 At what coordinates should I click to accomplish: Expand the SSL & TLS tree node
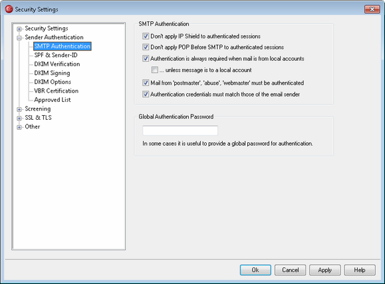[x=19, y=118]
